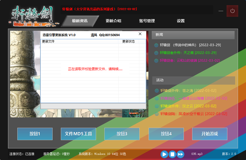Screen dimensions: 246x160
Task: Open news 轩辕剑（传说中的神兵）[2022-03-29]
Action: point(190,45)
